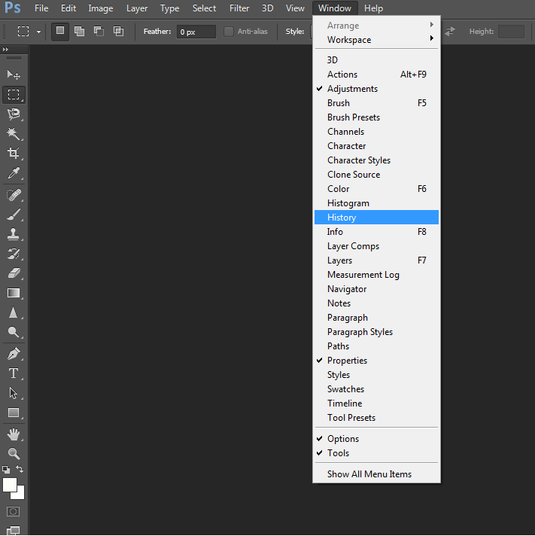Select the Horizontal Type tool
This screenshot has width=535, height=536.
[x=14, y=373]
